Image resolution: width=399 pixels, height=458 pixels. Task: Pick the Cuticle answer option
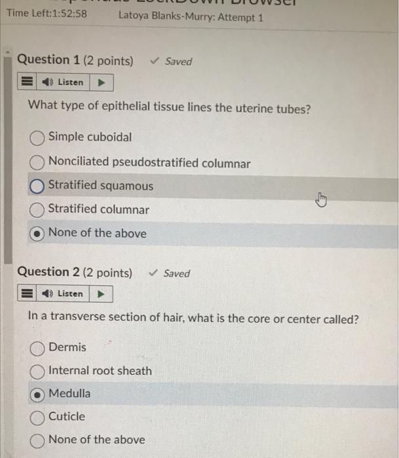37,417
